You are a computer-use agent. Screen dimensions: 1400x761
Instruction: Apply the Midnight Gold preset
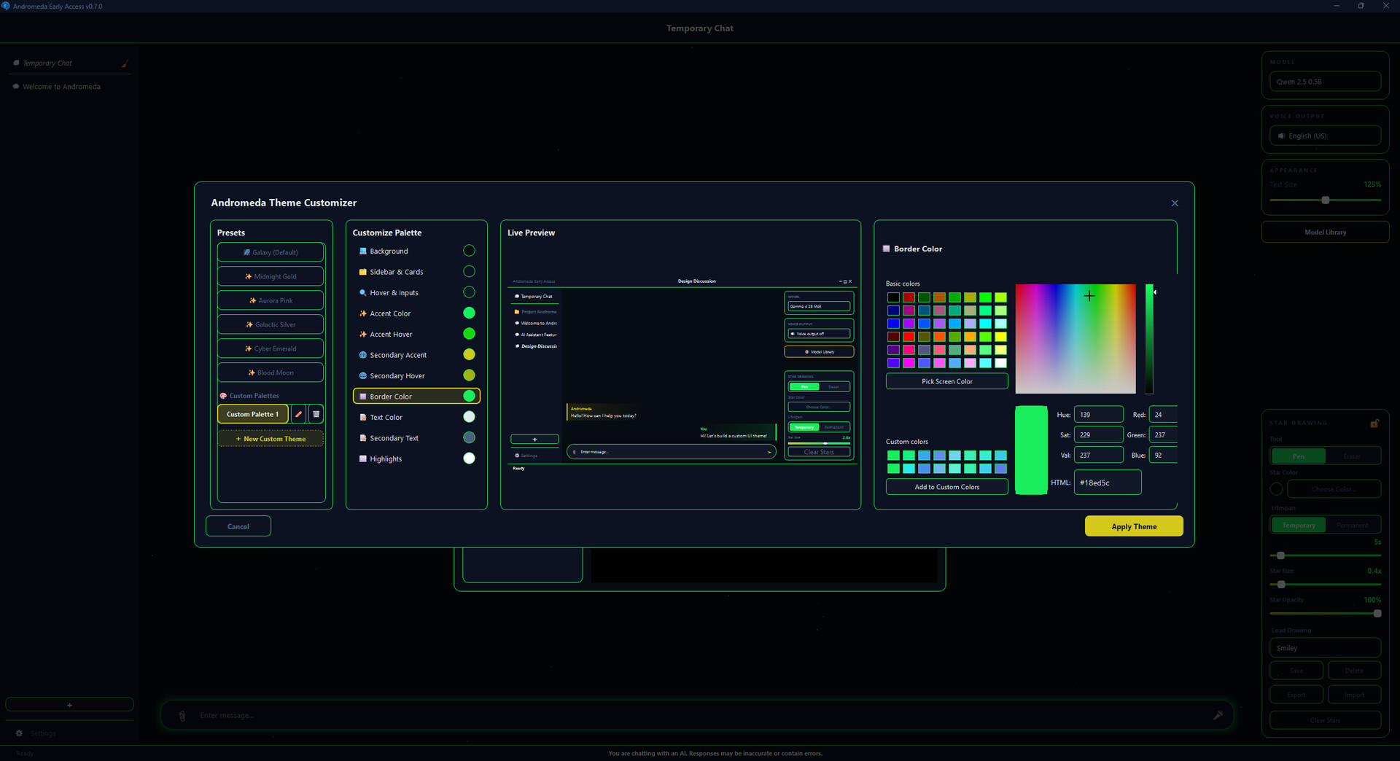tap(271, 276)
